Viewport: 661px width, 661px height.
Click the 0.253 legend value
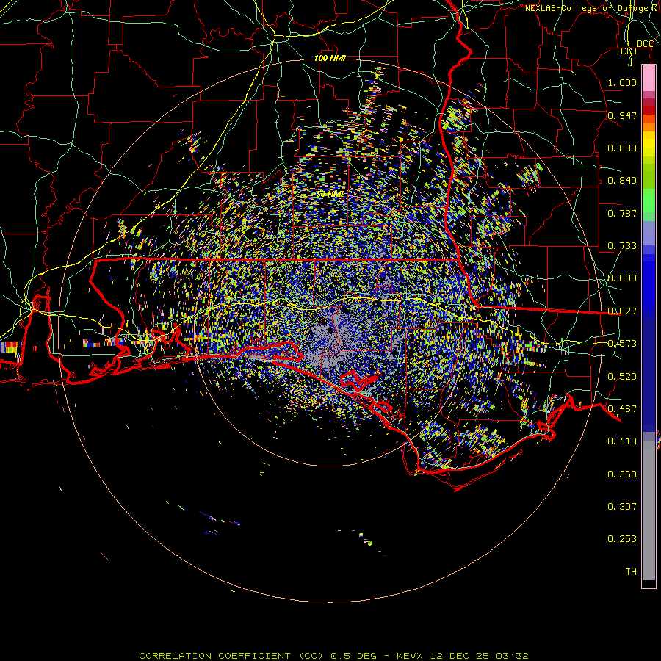coord(622,539)
